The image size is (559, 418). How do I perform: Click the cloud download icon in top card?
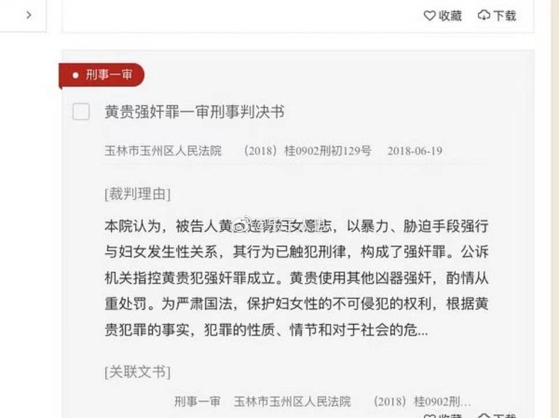(484, 16)
